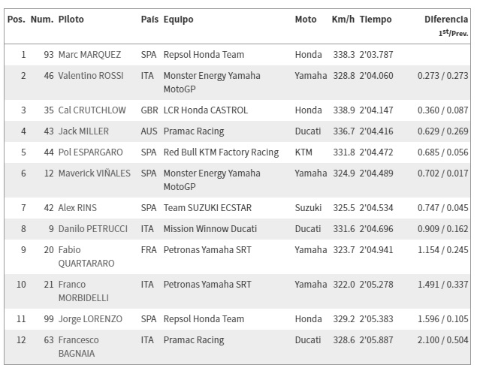This screenshot has width=477, height=371.
Task: Select Franco MORBIDELLI rider name
Action: coord(83,291)
